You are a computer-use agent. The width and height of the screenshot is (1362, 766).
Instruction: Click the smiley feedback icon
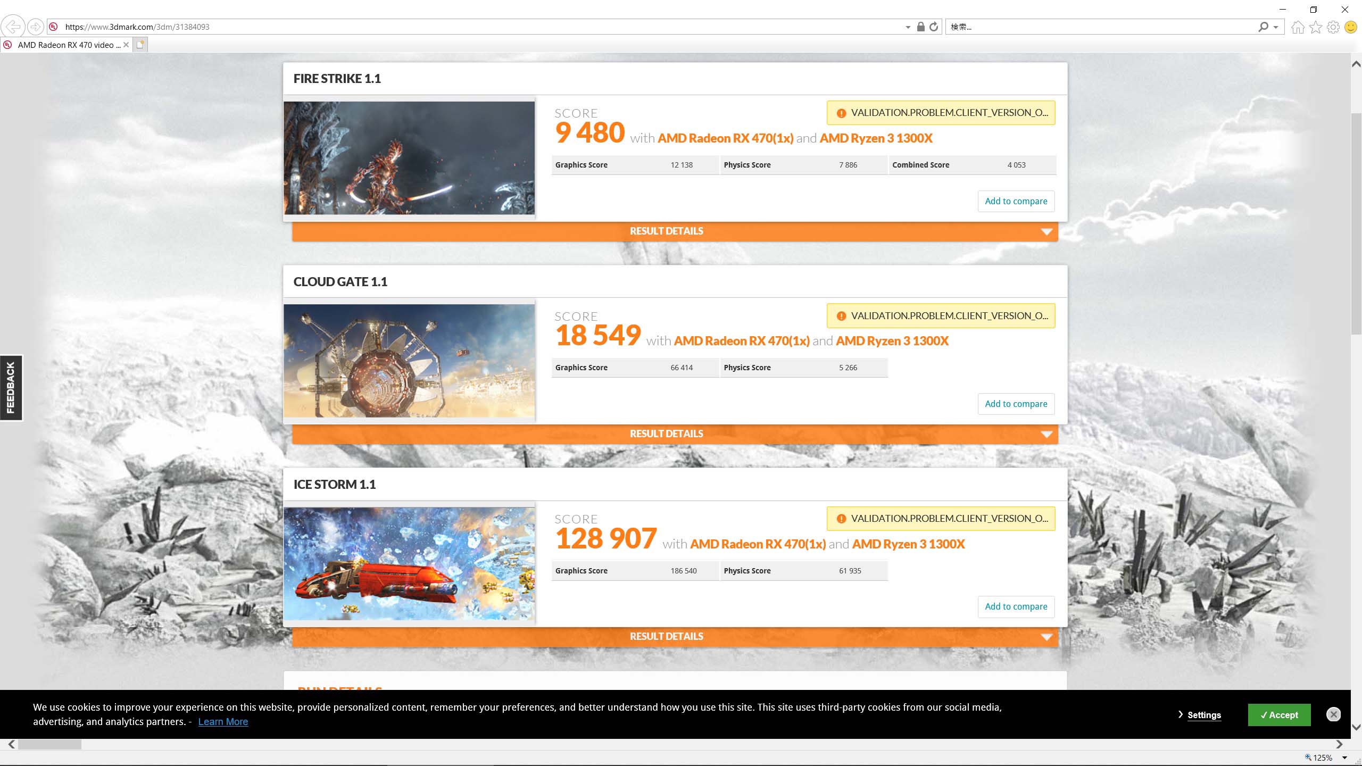tap(1351, 27)
